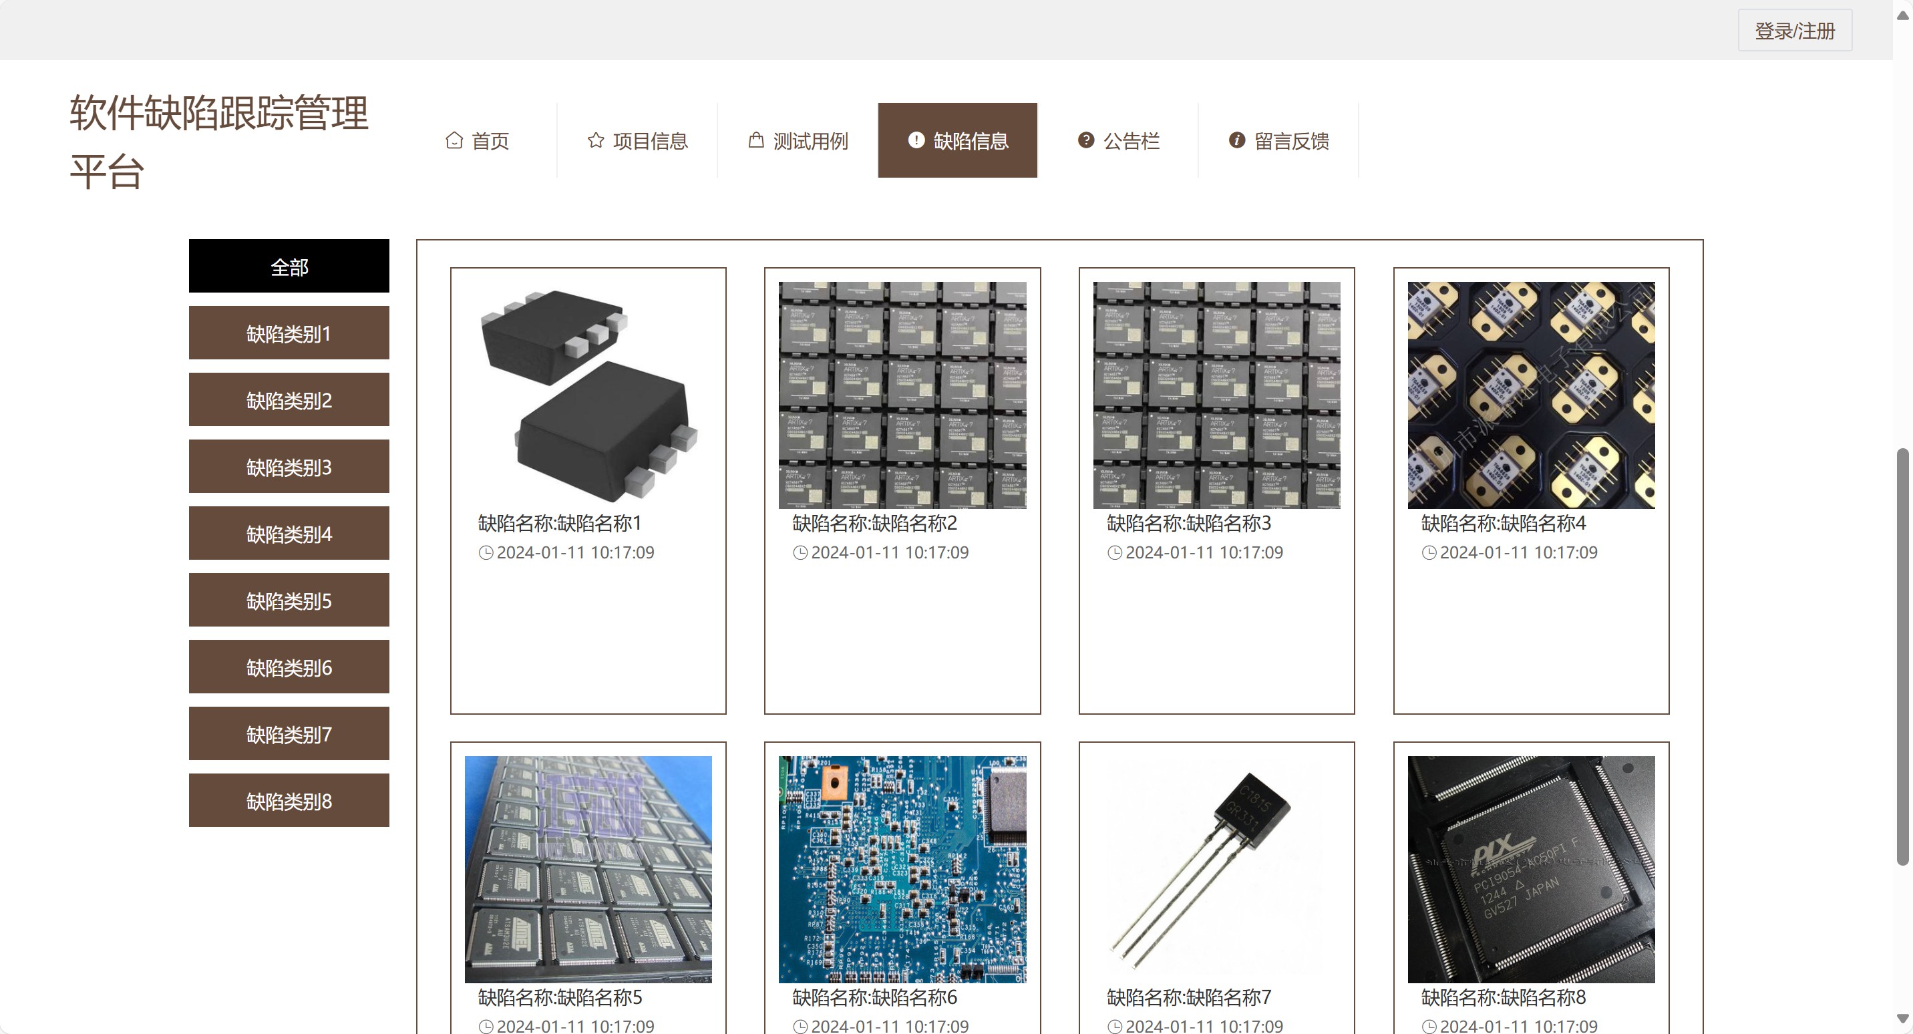Open the 登录/注册 button
Screen dimensions: 1913x1034
(1794, 31)
